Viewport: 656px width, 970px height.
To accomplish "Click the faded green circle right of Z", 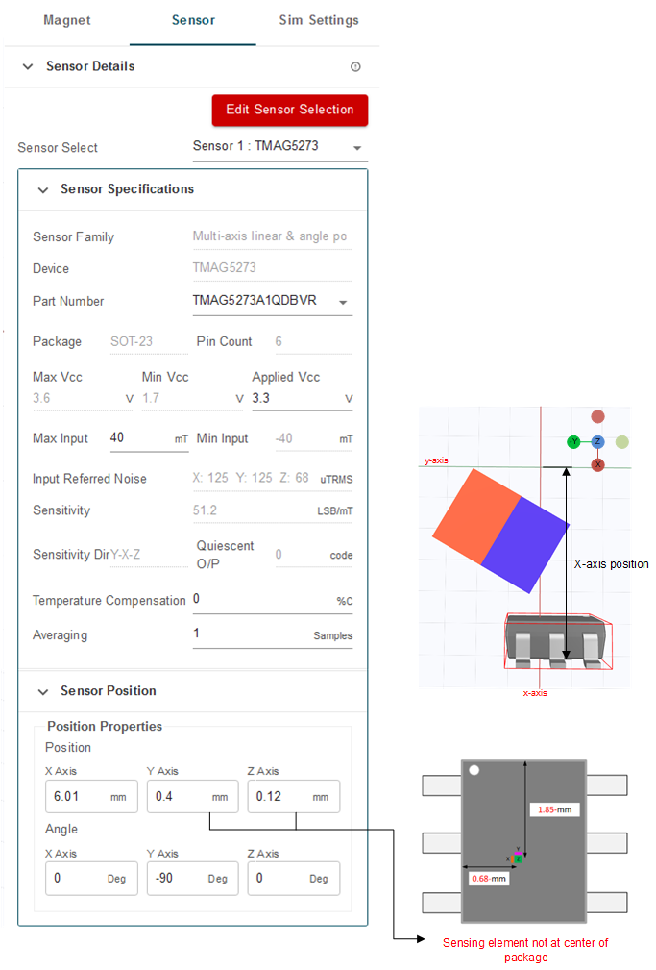I will click(621, 442).
